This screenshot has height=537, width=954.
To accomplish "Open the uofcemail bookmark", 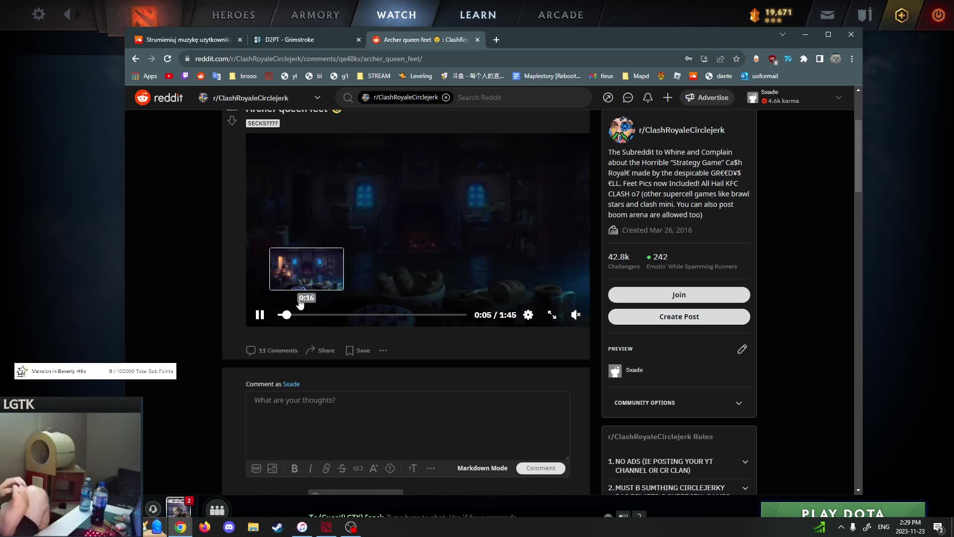I will 759,76.
